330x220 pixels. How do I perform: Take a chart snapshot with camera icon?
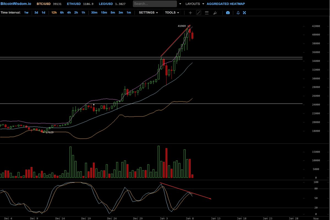click(x=228, y=13)
